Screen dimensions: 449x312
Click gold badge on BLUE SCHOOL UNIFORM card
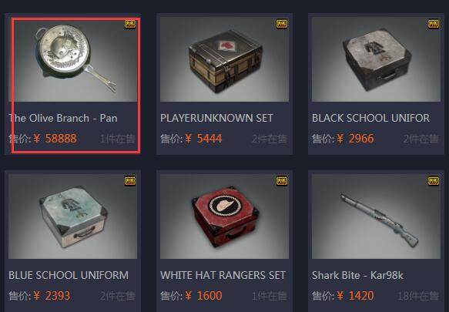tap(130, 181)
